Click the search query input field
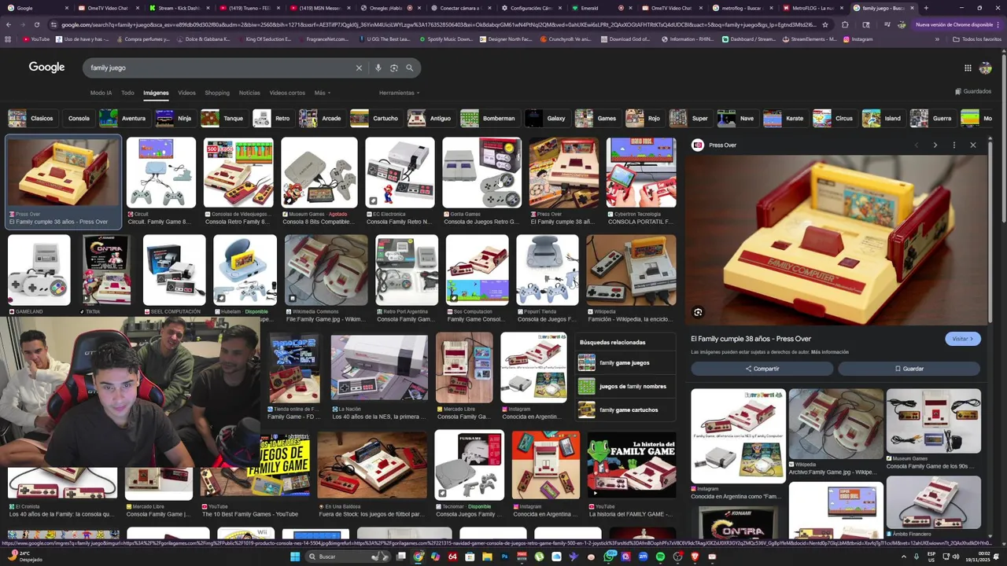 coord(220,68)
